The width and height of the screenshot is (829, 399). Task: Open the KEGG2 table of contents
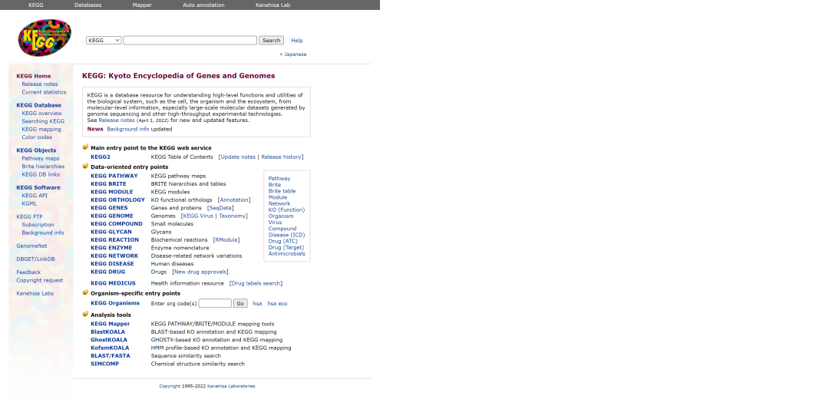(101, 157)
